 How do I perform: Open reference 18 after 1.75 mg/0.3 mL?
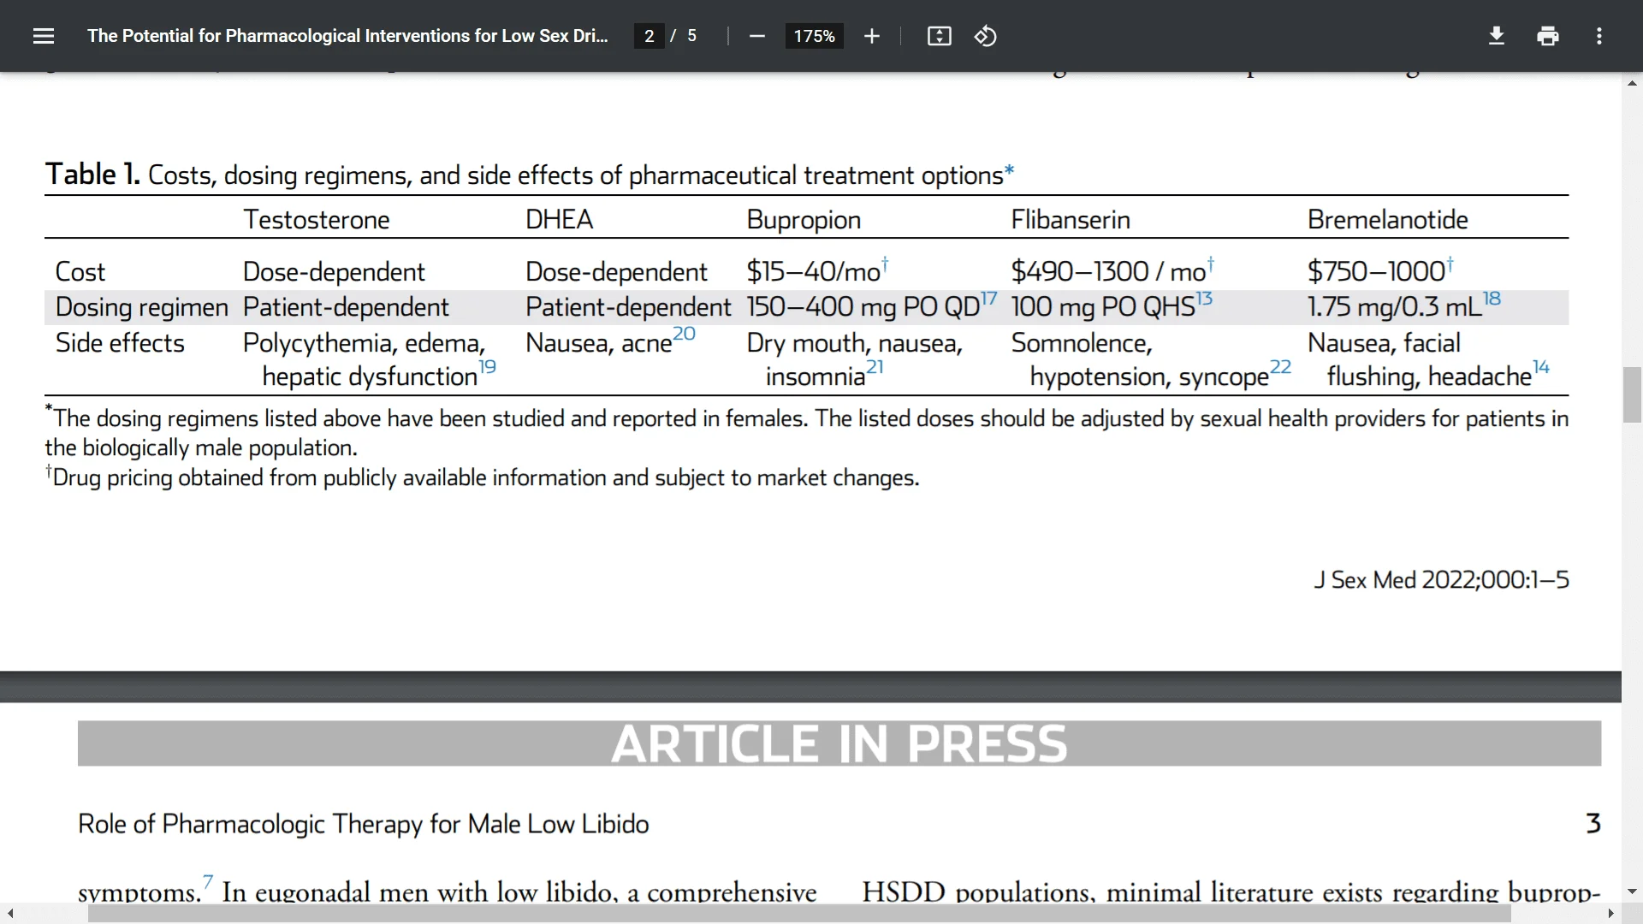(1492, 298)
